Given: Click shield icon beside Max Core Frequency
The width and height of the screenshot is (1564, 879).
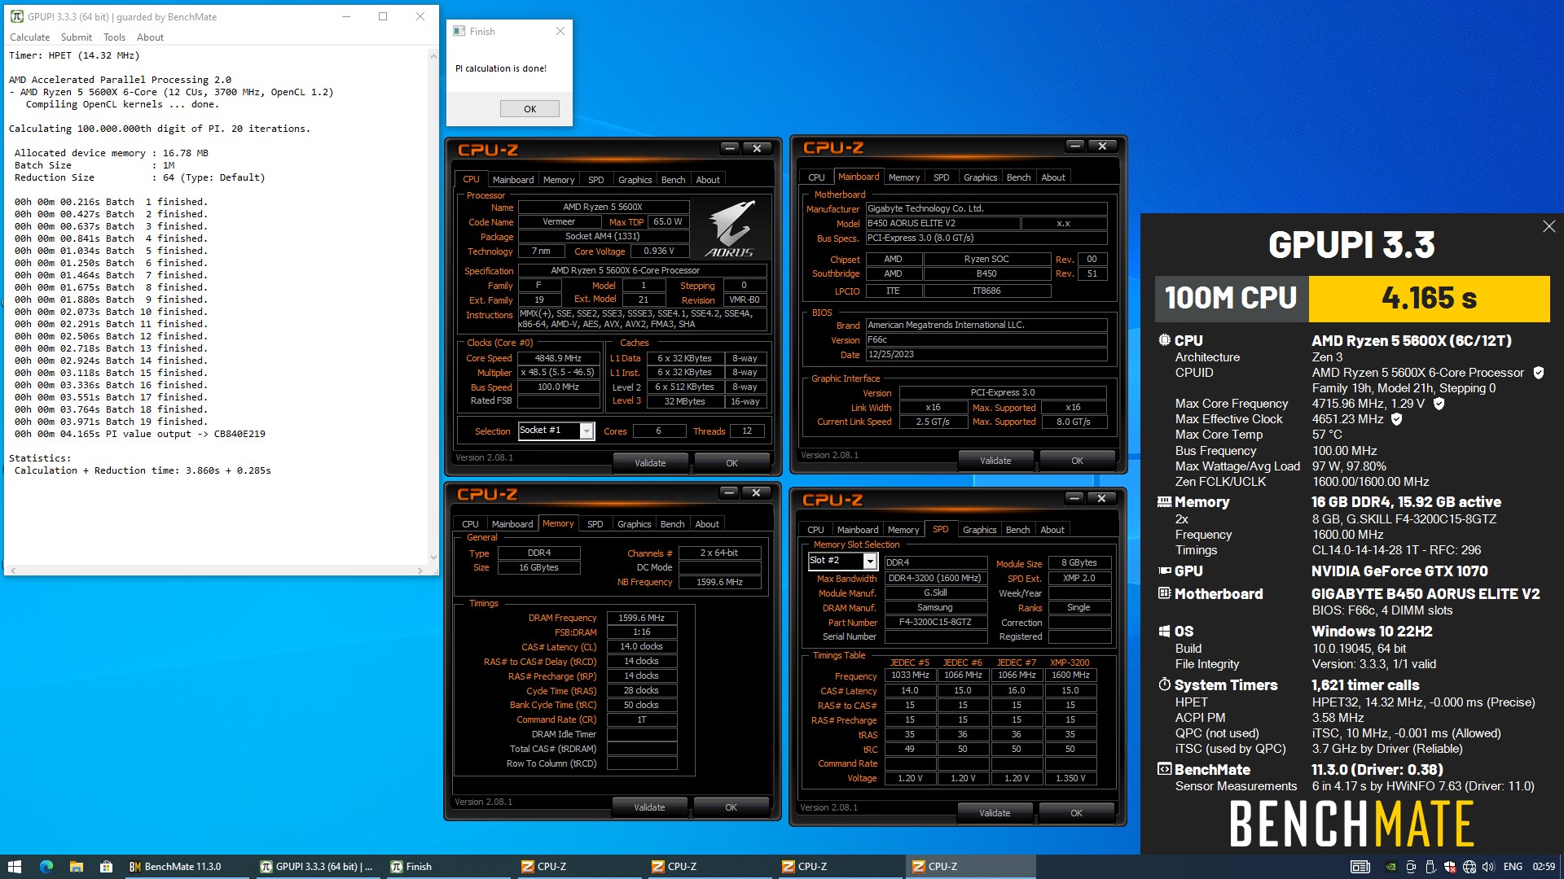Looking at the screenshot, I should point(1439,404).
